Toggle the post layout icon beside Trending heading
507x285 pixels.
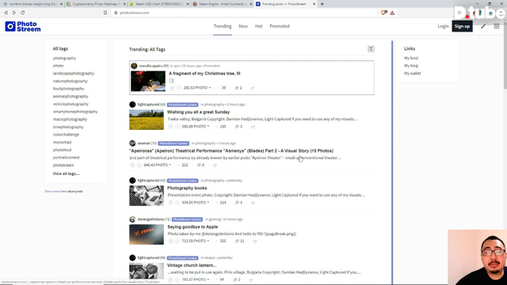click(x=371, y=49)
